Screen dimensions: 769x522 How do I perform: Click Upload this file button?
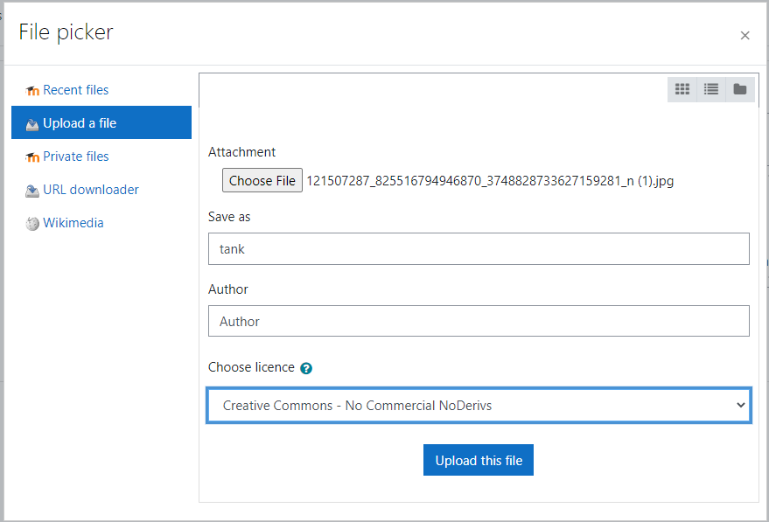click(479, 460)
